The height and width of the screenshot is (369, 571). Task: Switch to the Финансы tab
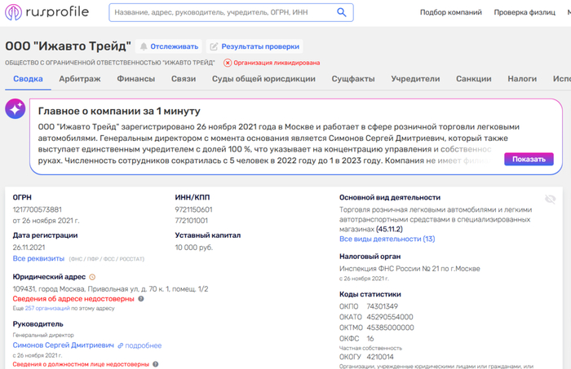click(x=136, y=79)
